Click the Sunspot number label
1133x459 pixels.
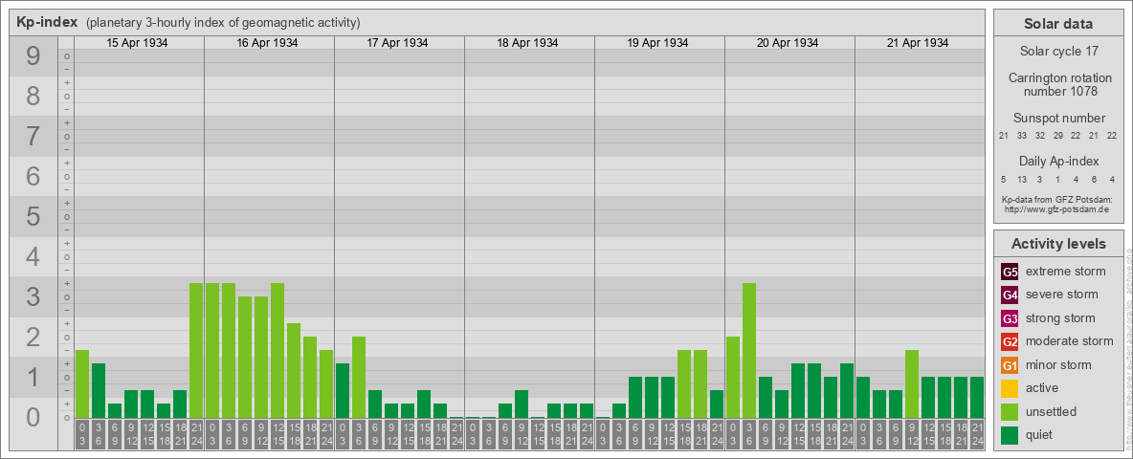click(1059, 119)
